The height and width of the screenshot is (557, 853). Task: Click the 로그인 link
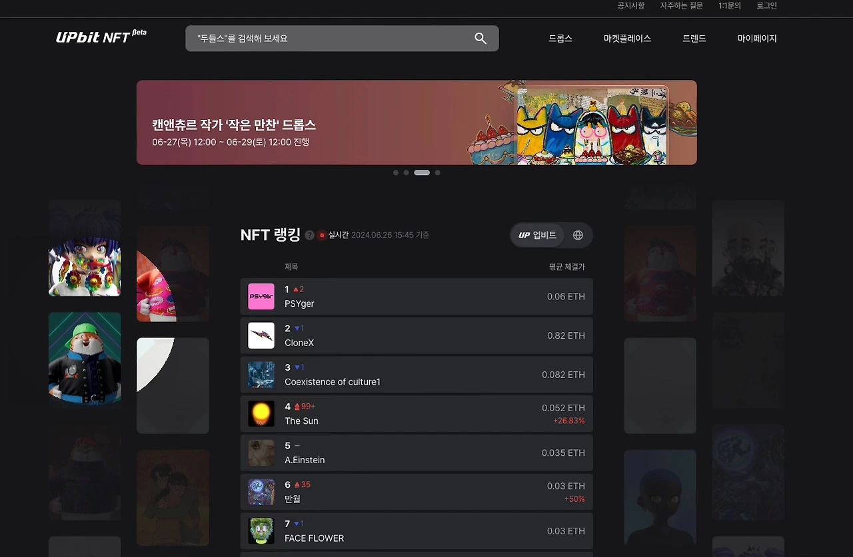pyautogui.click(x=766, y=5)
